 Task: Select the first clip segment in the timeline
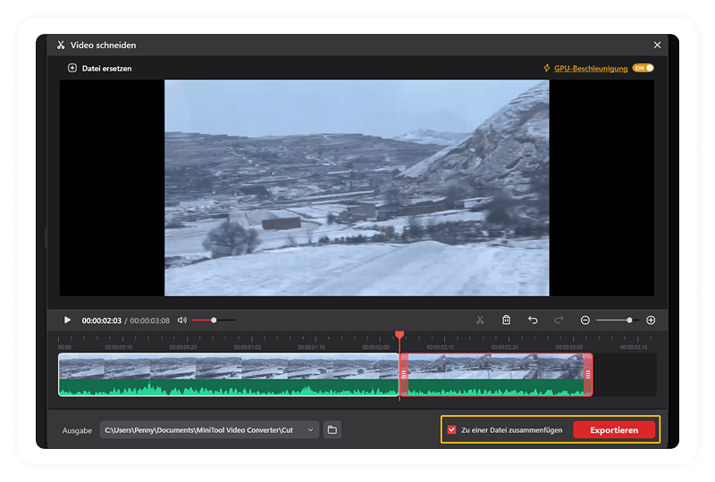tap(229, 375)
